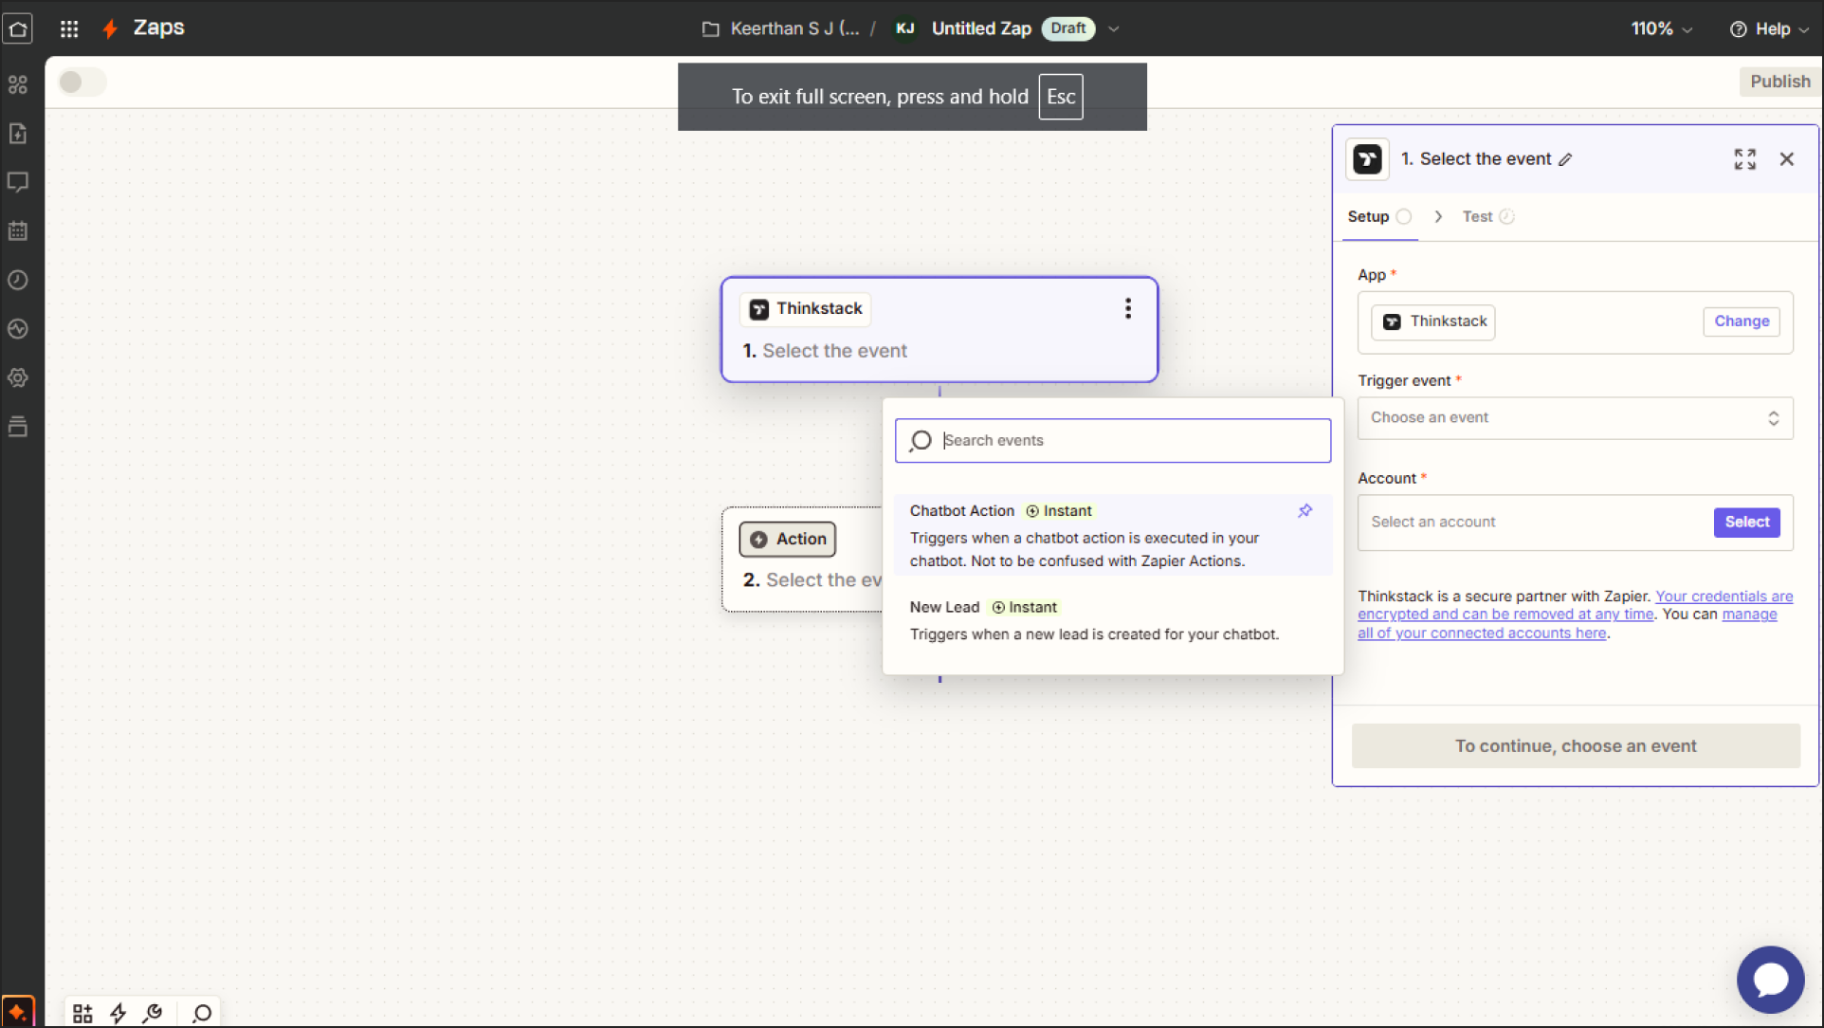Click the wrench tools icon in bottom toolbar
The image size is (1824, 1028).
[x=153, y=1013]
